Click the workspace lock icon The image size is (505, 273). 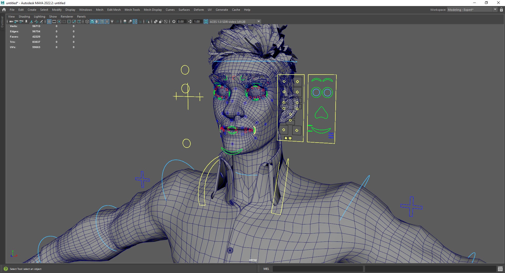tap(501, 10)
